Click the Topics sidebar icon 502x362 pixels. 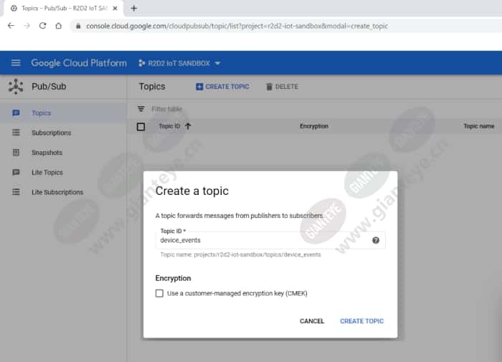pos(16,113)
